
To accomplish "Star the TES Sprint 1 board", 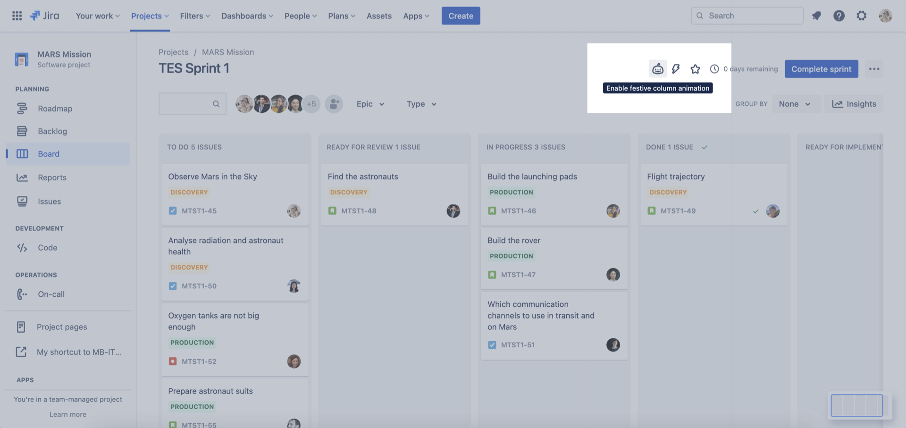I will coord(695,69).
